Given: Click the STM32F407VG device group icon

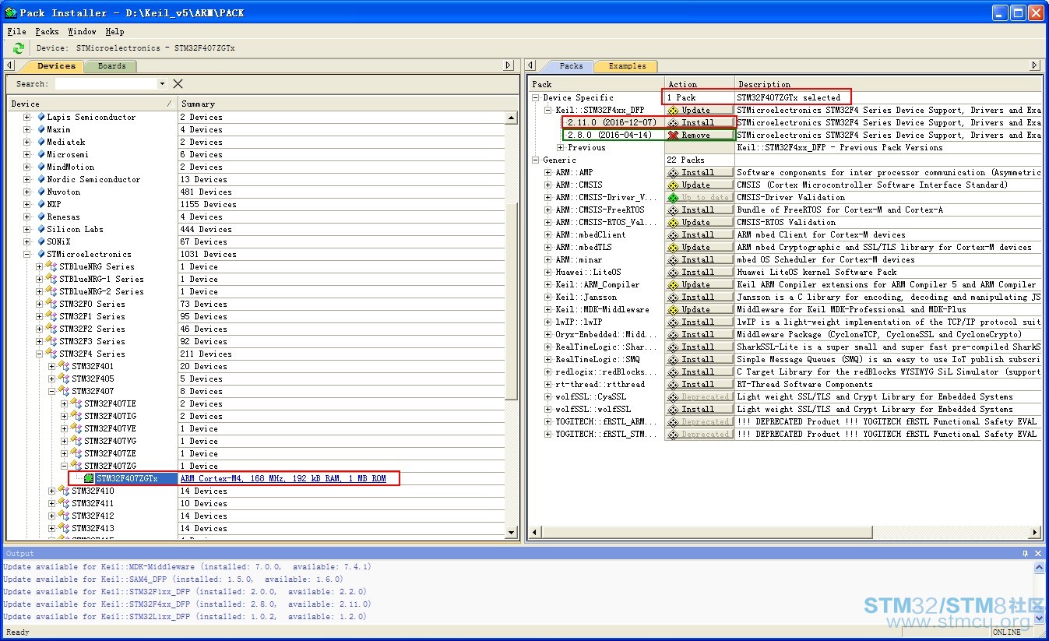Looking at the screenshot, I should click(77, 441).
